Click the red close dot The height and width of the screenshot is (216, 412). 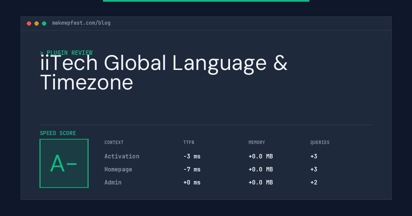[29, 23]
